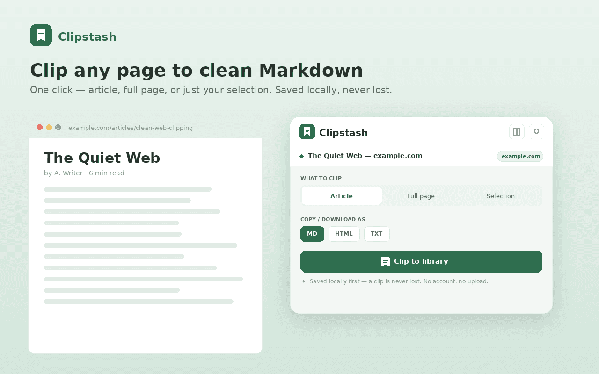Click the red browser window dot
The width and height of the screenshot is (599, 374).
(39, 127)
